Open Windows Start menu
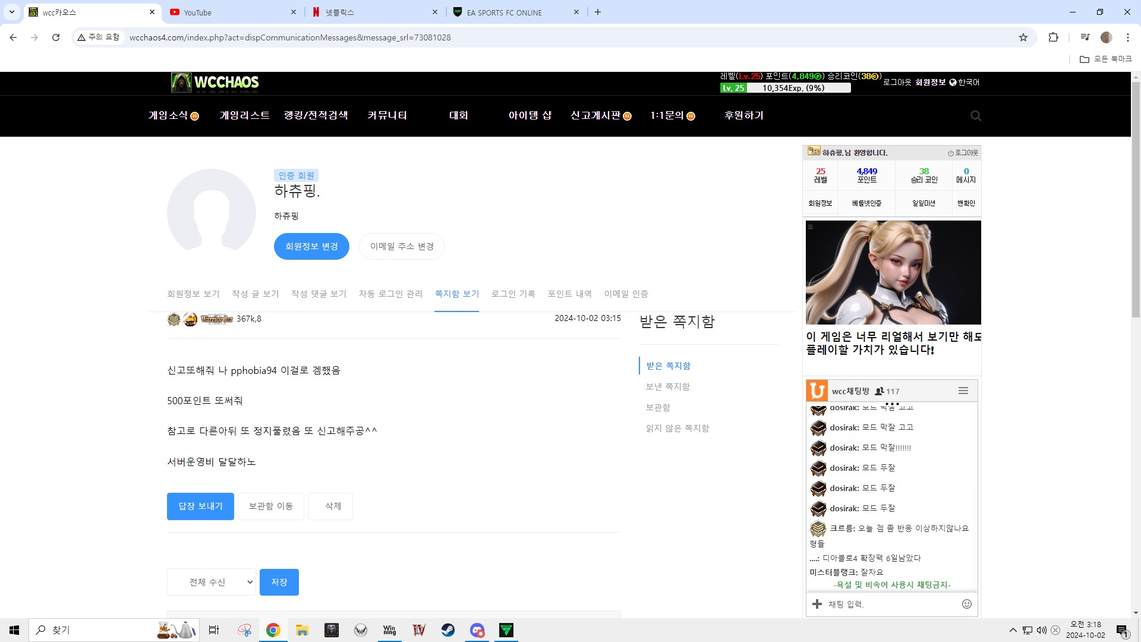The image size is (1141, 642). click(x=14, y=630)
